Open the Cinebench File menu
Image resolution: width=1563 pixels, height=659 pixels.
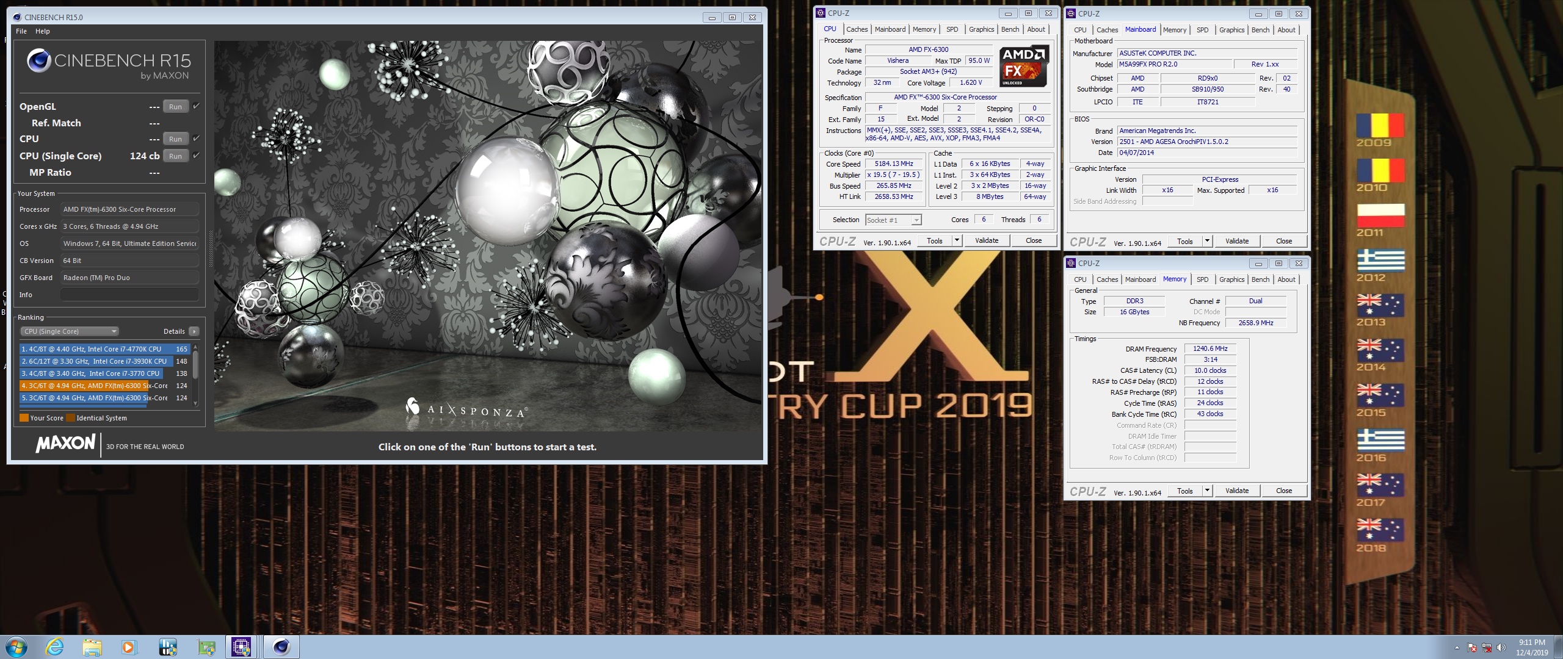21,31
